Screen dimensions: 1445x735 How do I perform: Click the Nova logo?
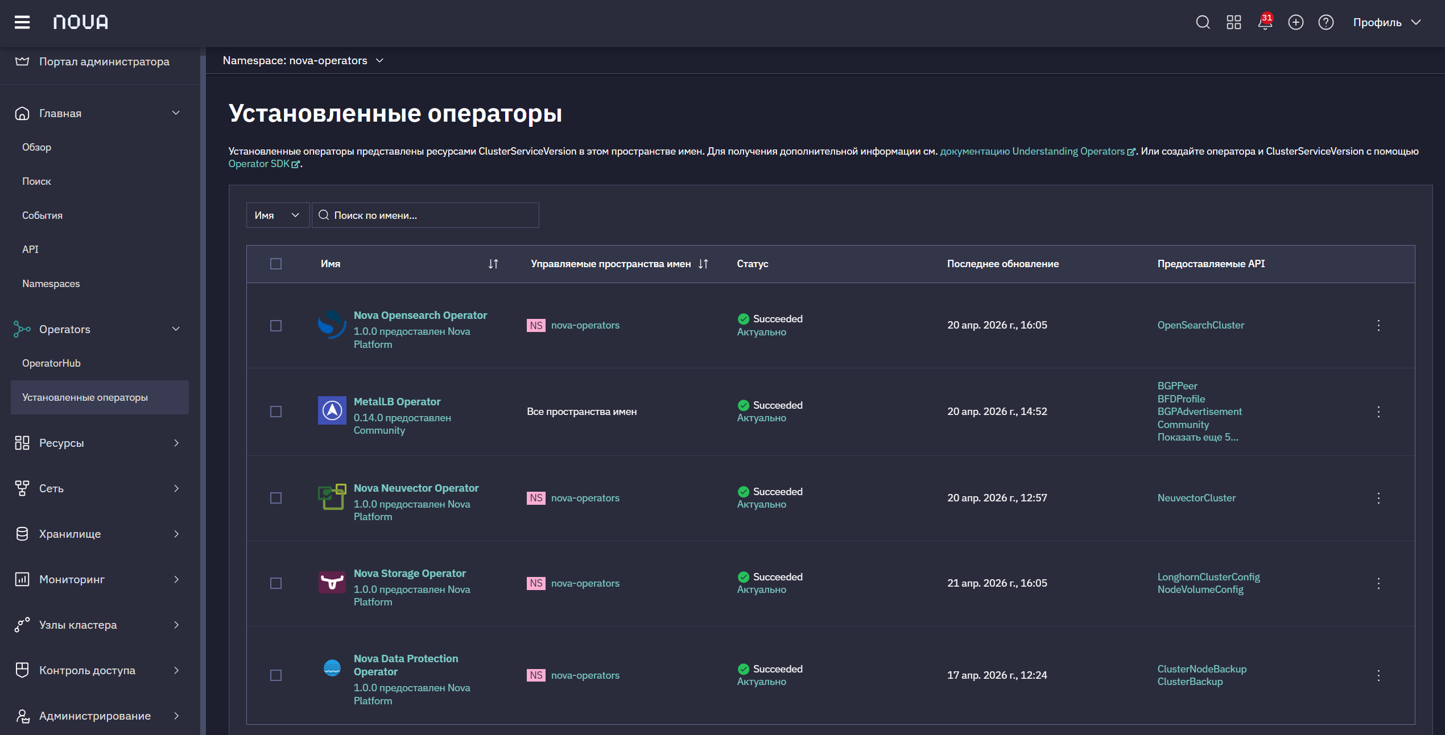(80, 22)
